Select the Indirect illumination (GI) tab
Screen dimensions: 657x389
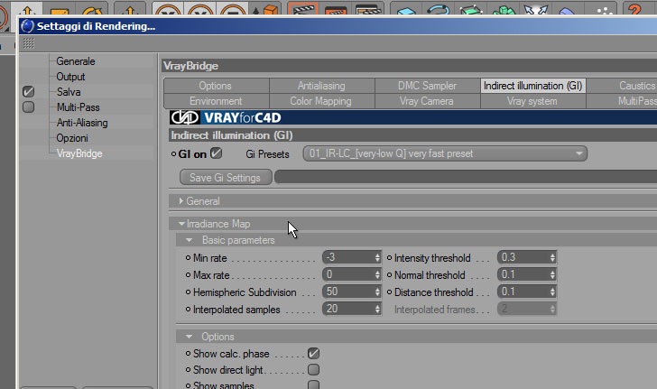click(533, 86)
